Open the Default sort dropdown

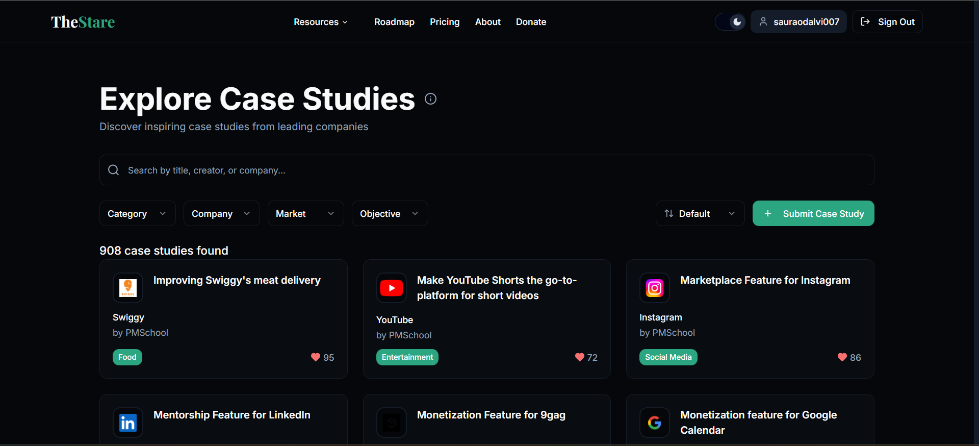point(700,213)
